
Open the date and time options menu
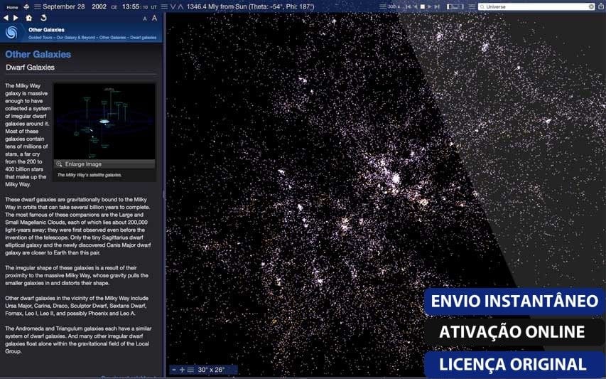tap(38, 6)
